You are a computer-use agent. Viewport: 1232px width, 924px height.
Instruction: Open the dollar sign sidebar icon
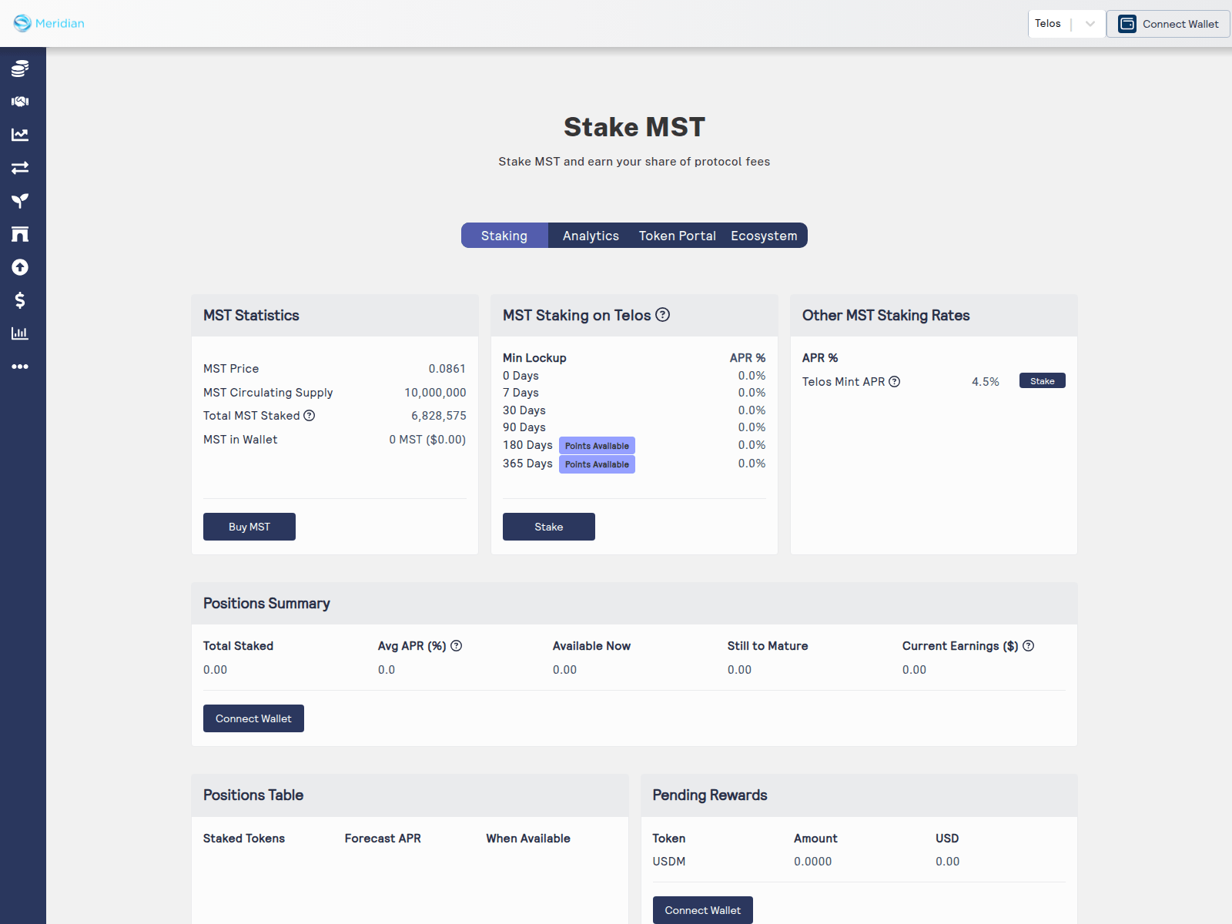point(20,300)
